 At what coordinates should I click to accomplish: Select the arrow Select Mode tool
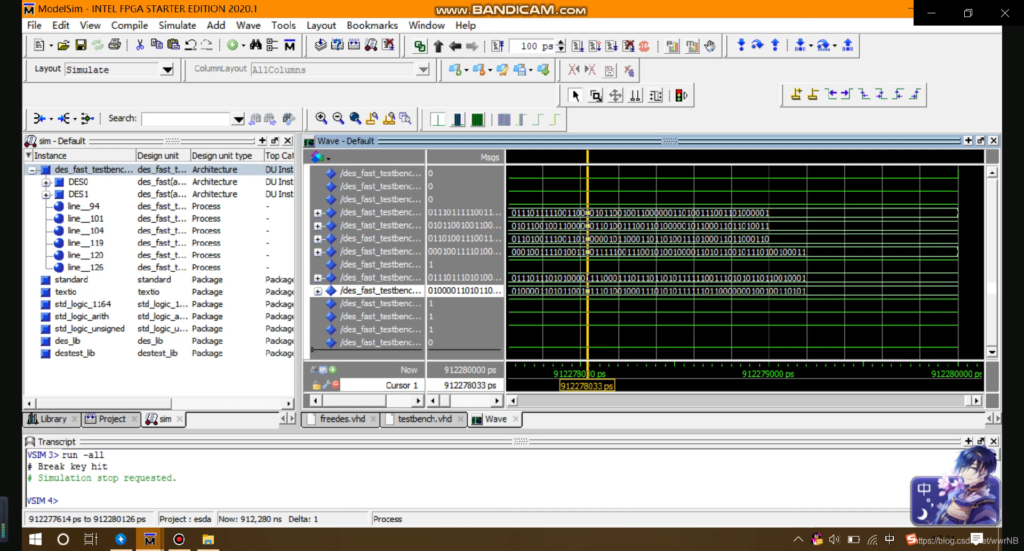tap(575, 96)
